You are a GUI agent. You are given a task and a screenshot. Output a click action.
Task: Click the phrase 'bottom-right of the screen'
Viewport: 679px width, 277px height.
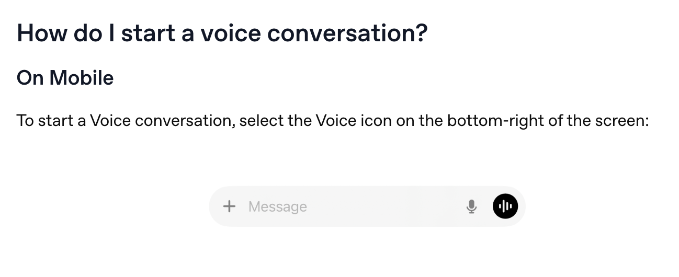point(546,121)
